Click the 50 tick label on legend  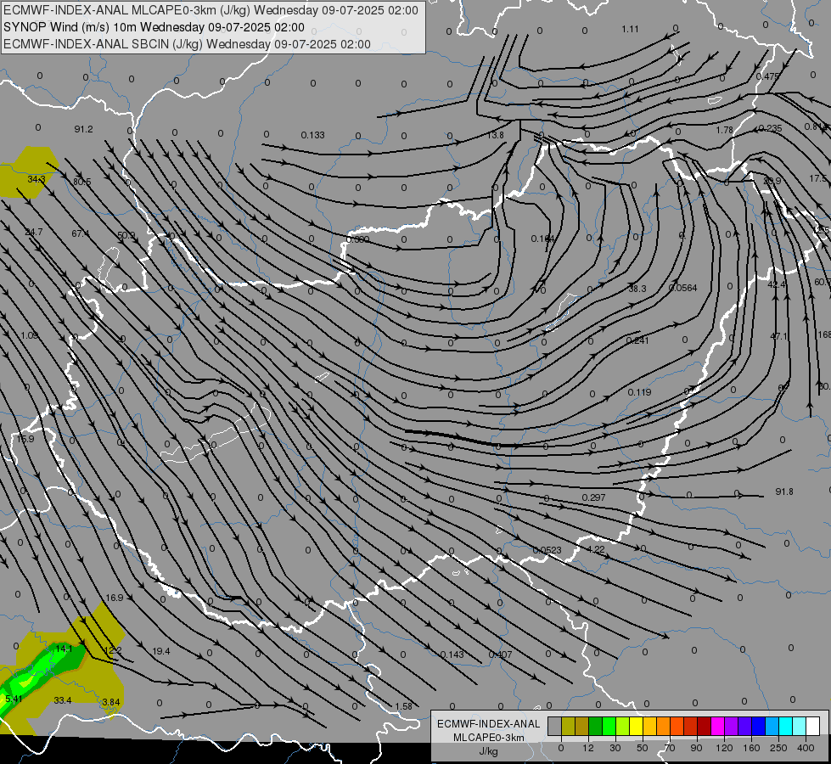[643, 748]
